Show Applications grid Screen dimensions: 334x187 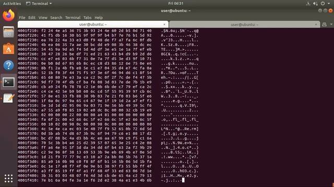(x=8, y=179)
